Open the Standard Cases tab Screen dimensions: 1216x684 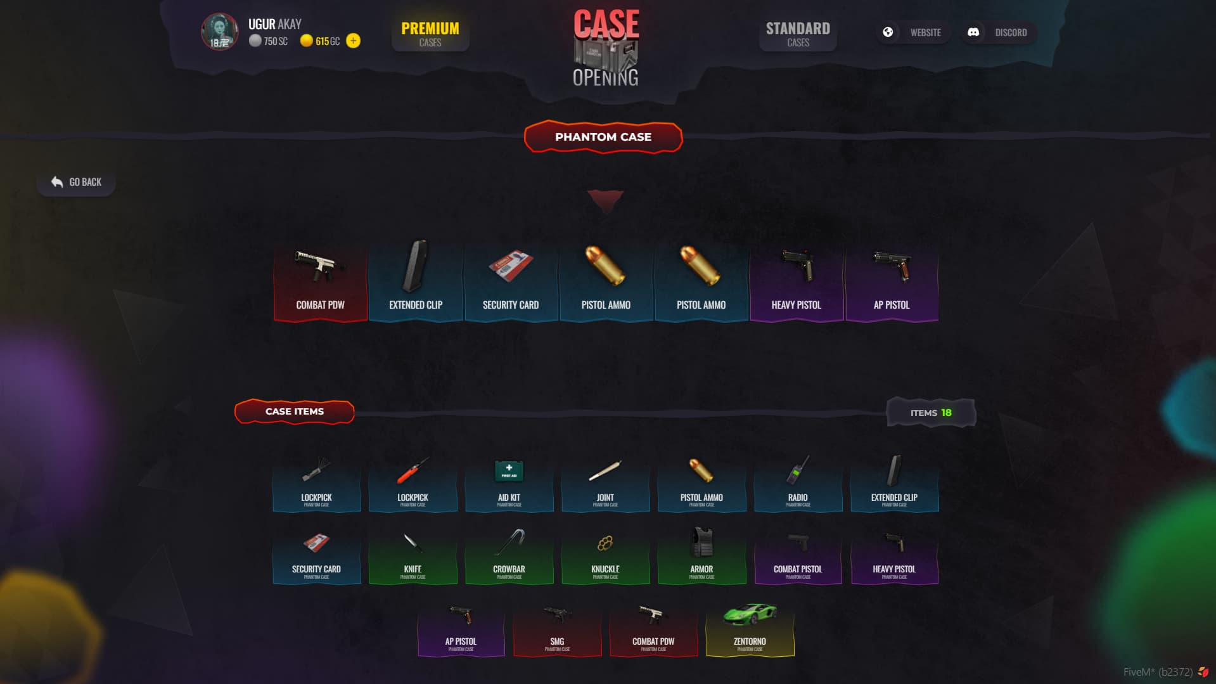point(798,34)
